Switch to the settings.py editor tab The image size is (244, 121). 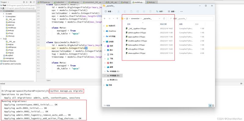(75, 2)
